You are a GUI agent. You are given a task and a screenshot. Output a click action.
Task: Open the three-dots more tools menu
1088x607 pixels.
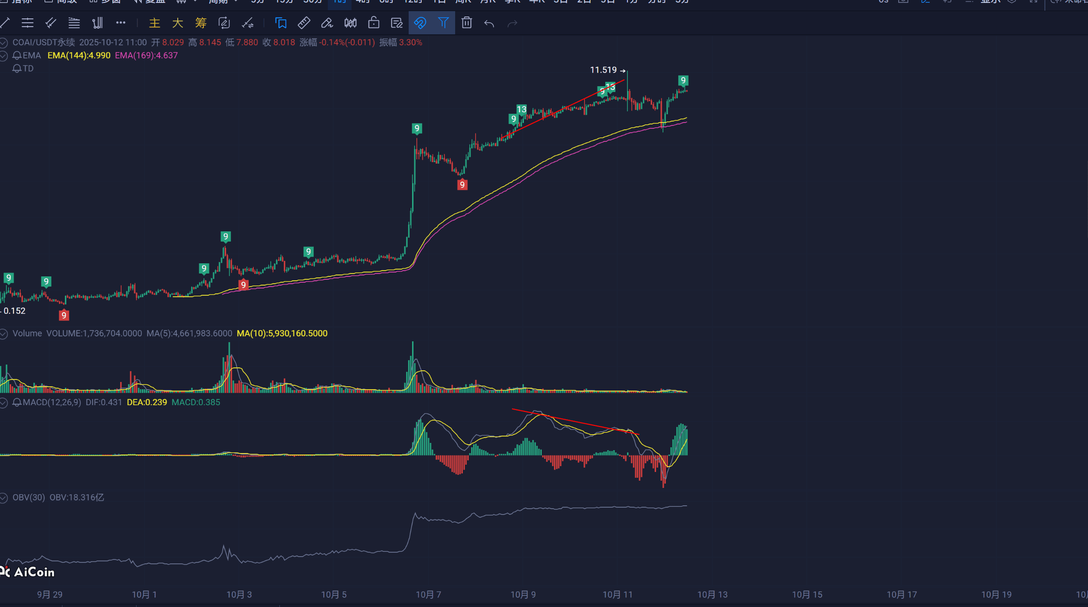(x=121, y=23)
